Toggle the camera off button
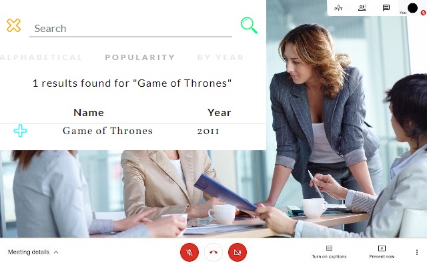 [238, 252]
